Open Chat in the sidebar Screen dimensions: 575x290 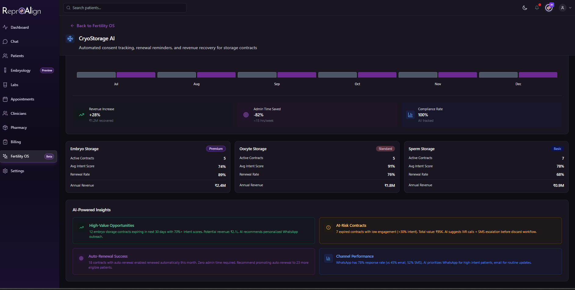pos(14,42)
